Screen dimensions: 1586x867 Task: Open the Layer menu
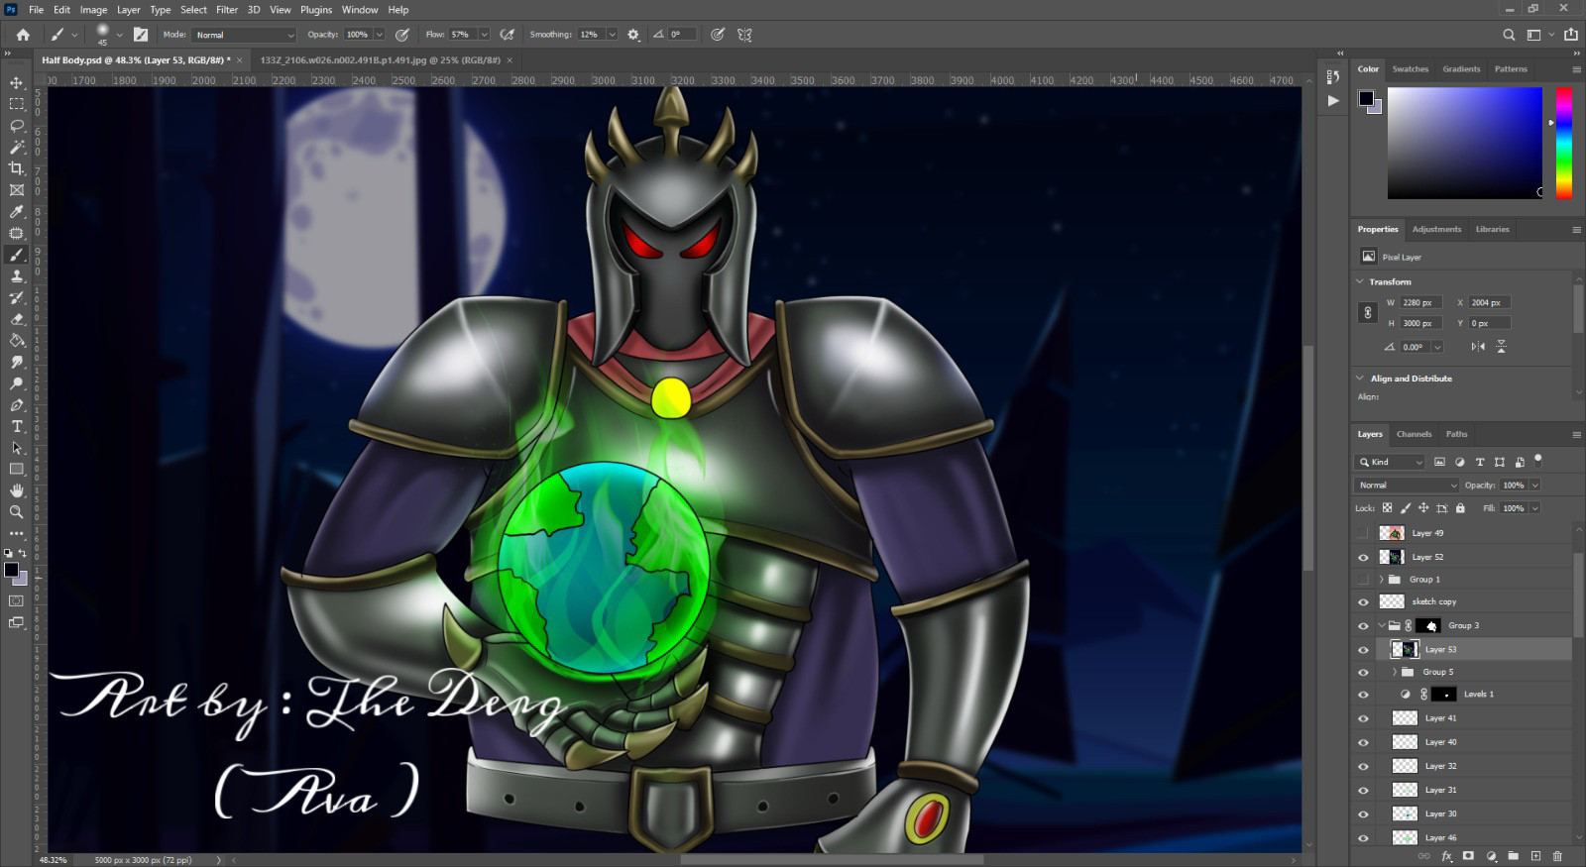(x=129, y=10)
